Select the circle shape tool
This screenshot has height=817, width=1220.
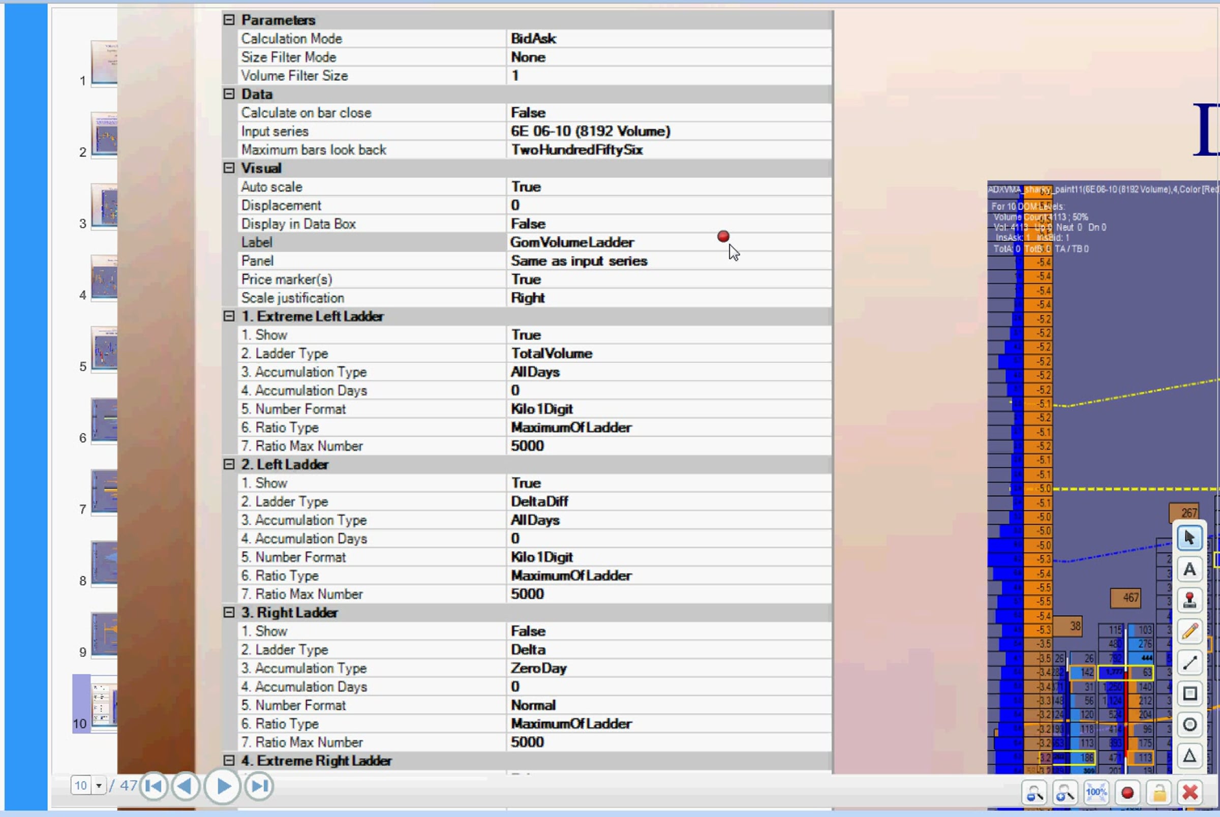click(1189, 724)
